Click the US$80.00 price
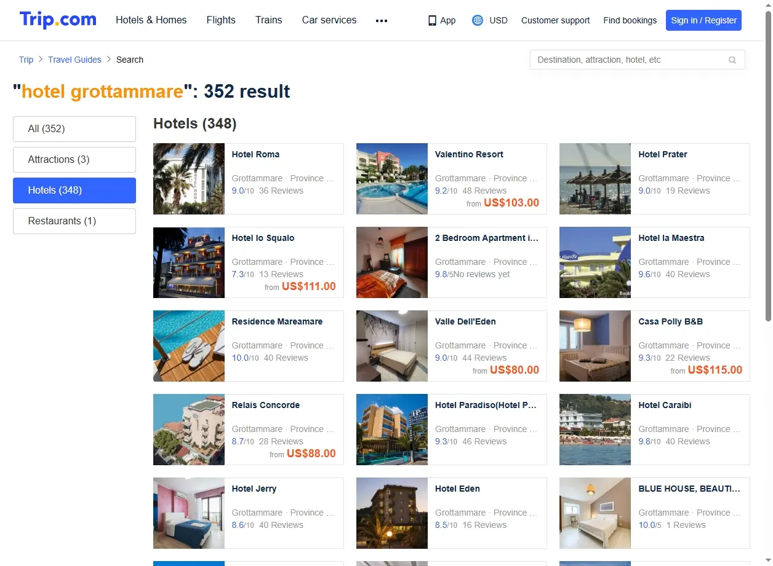 coord(515,370)
